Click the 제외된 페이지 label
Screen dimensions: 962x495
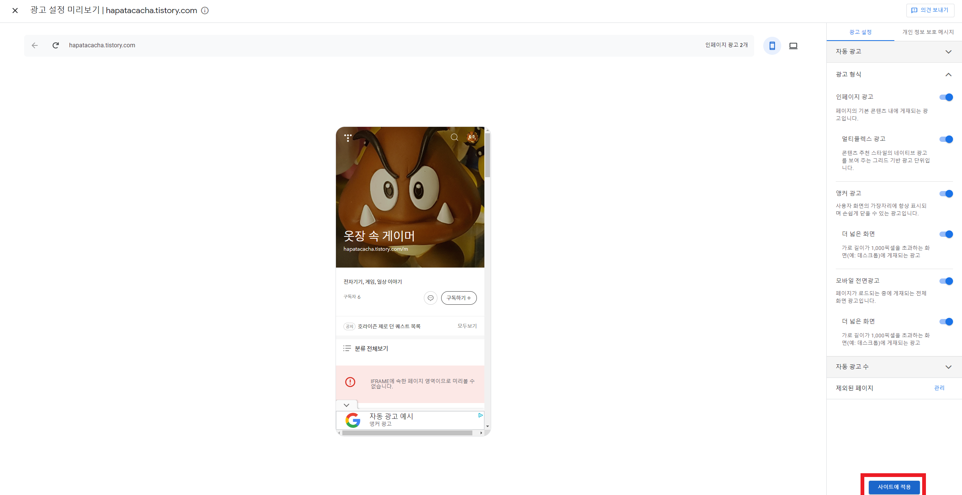click(x=854, y=388)
